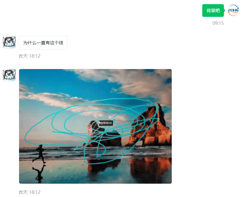Click 昨天 18:12 timestamp under text message

pyautogui.click(x=30, y=56)
